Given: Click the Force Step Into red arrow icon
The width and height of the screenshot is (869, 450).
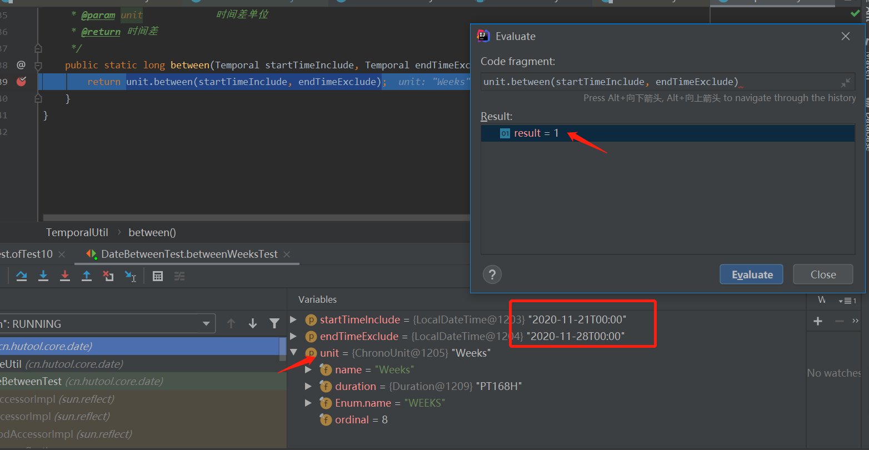Looking at the screenshot, I should coord(65,276).
